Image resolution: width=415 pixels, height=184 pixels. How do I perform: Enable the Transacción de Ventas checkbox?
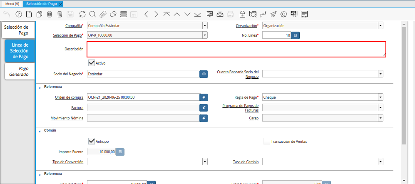click(x=266, y=141)
